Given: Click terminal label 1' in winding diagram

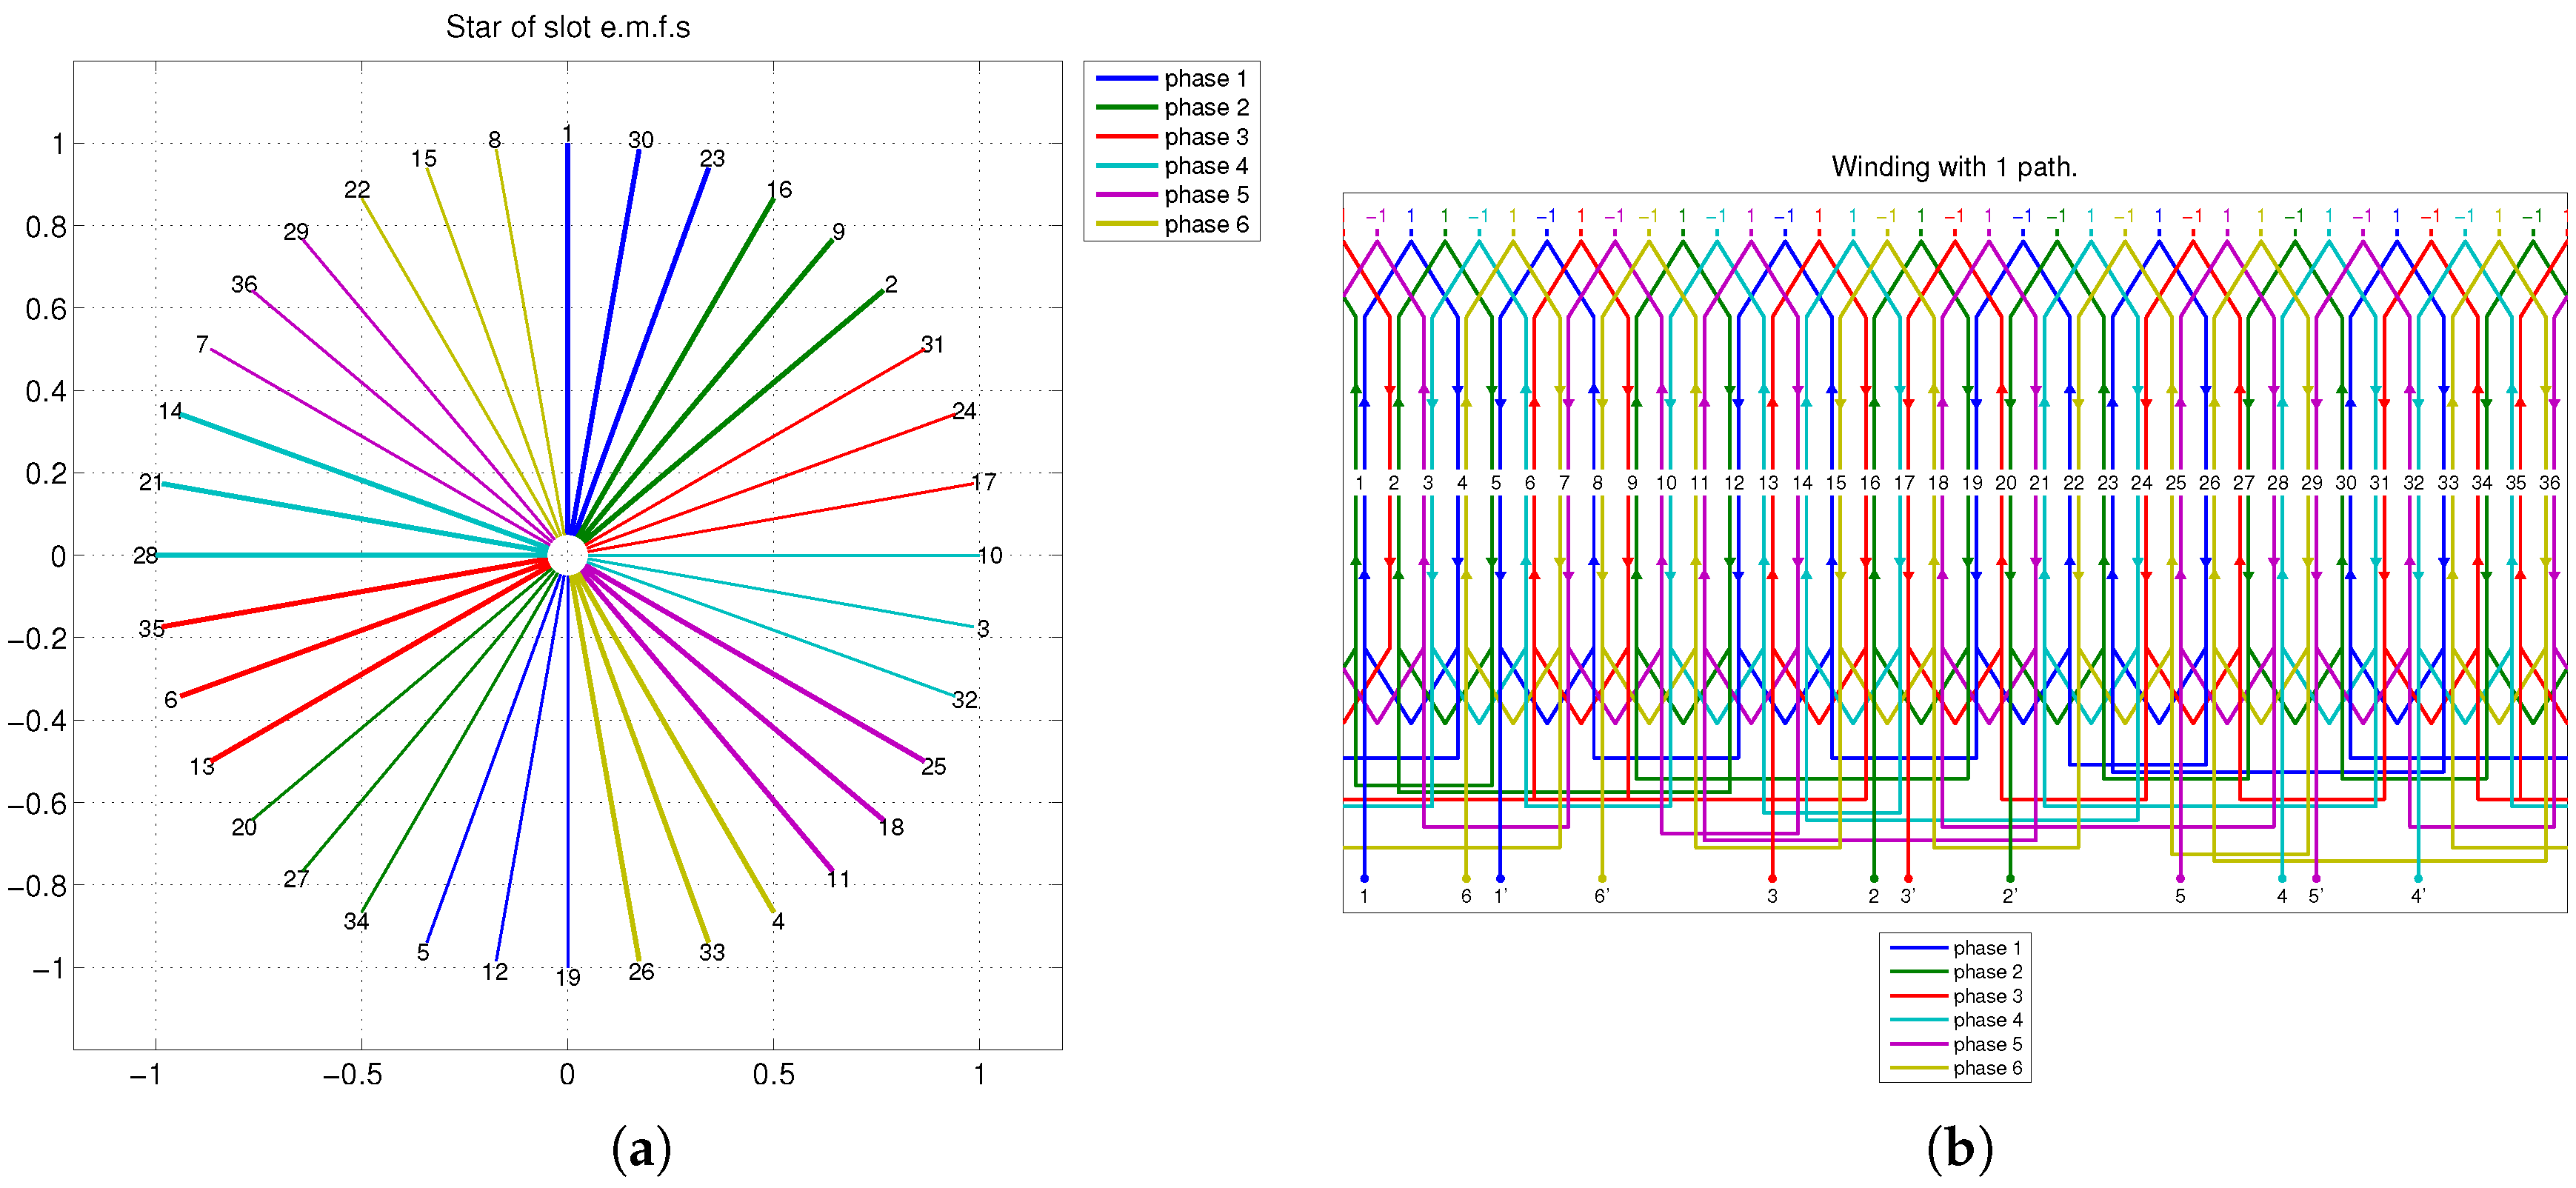Looking at the screenshot, I should [x=1500, y=896].
